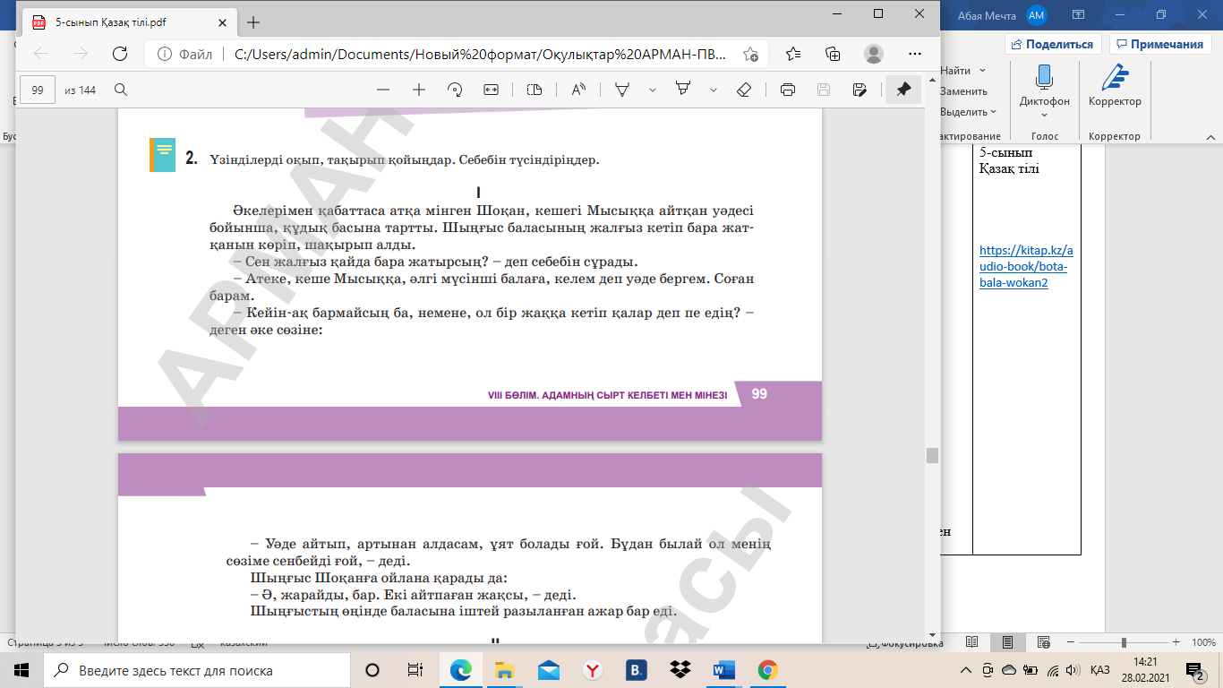Click the Word zoom slider handle
Screen dimensions: 1223x688
(1124, 643)
